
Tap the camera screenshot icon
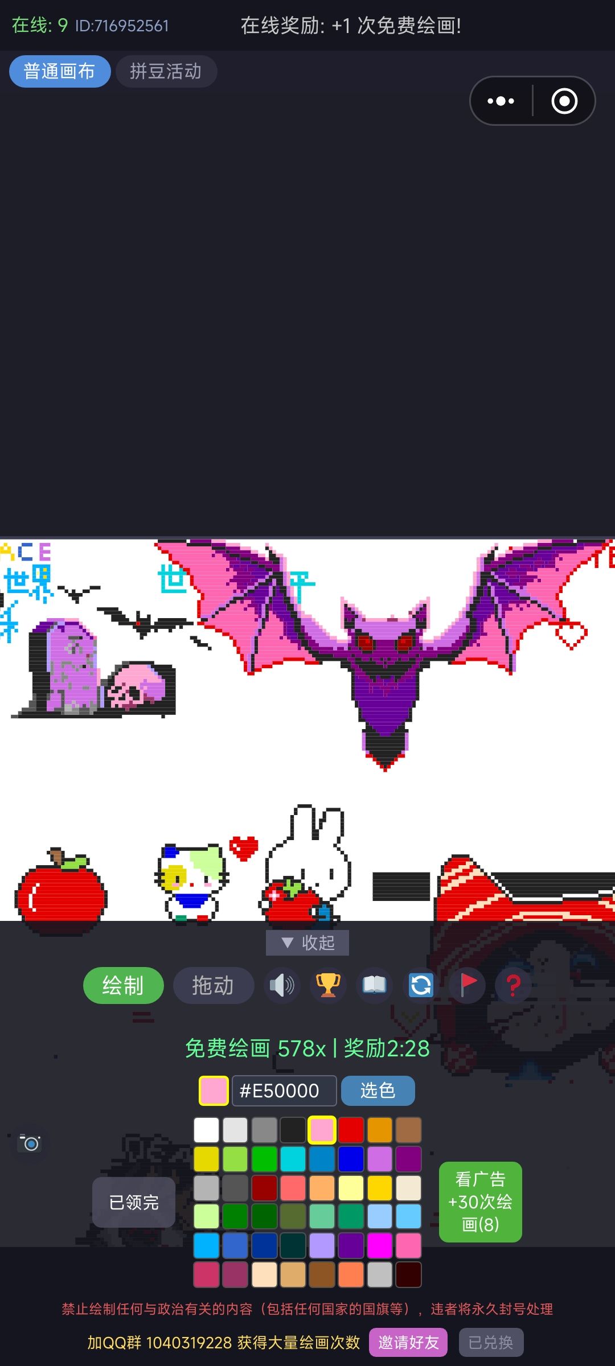pyautogui.click(x=30, y=1143)
